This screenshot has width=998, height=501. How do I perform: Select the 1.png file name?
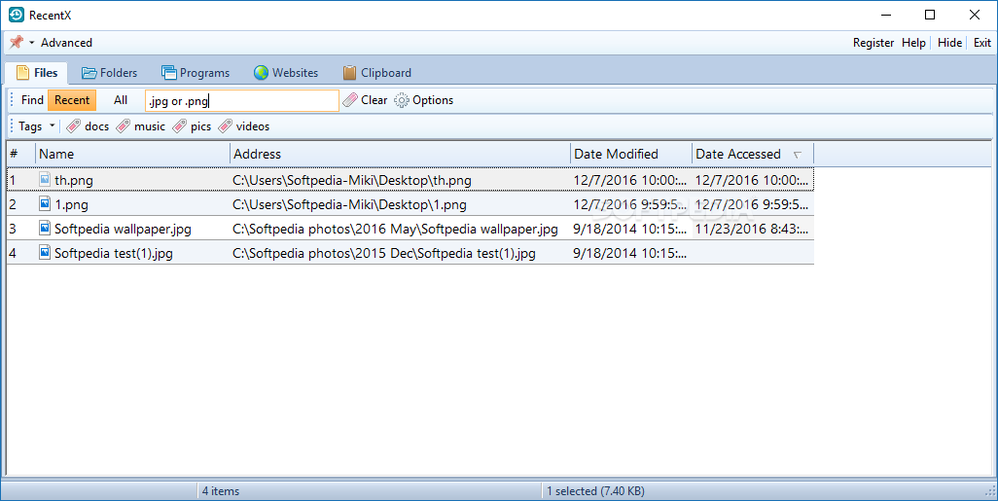(71, 204)
